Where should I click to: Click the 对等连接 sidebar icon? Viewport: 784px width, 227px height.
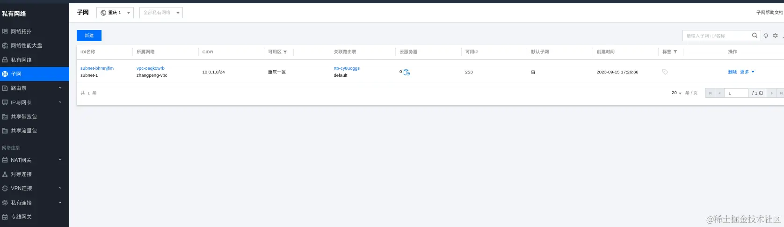point(5,174)
